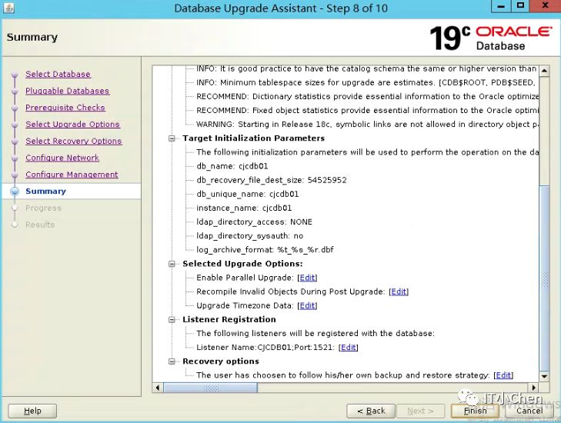Select the 'db_unique_name: cjcdb01' row
Screen dimensions: 561x423
(x=247, y=194)
